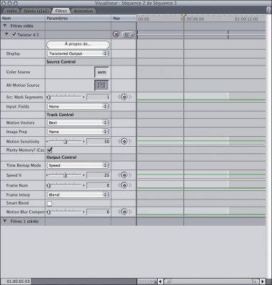The height and width of the screenshot is (285, 272).
Task: Click the Frame Num value field
Action: point(99,185)
